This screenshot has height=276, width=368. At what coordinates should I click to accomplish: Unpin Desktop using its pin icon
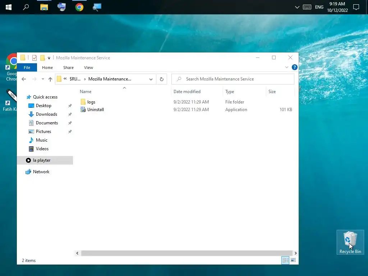[x=70, y=106]
